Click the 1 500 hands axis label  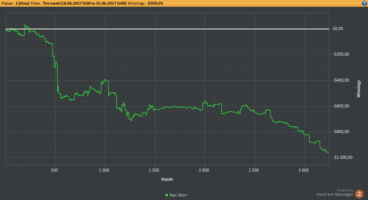[154, 170]
